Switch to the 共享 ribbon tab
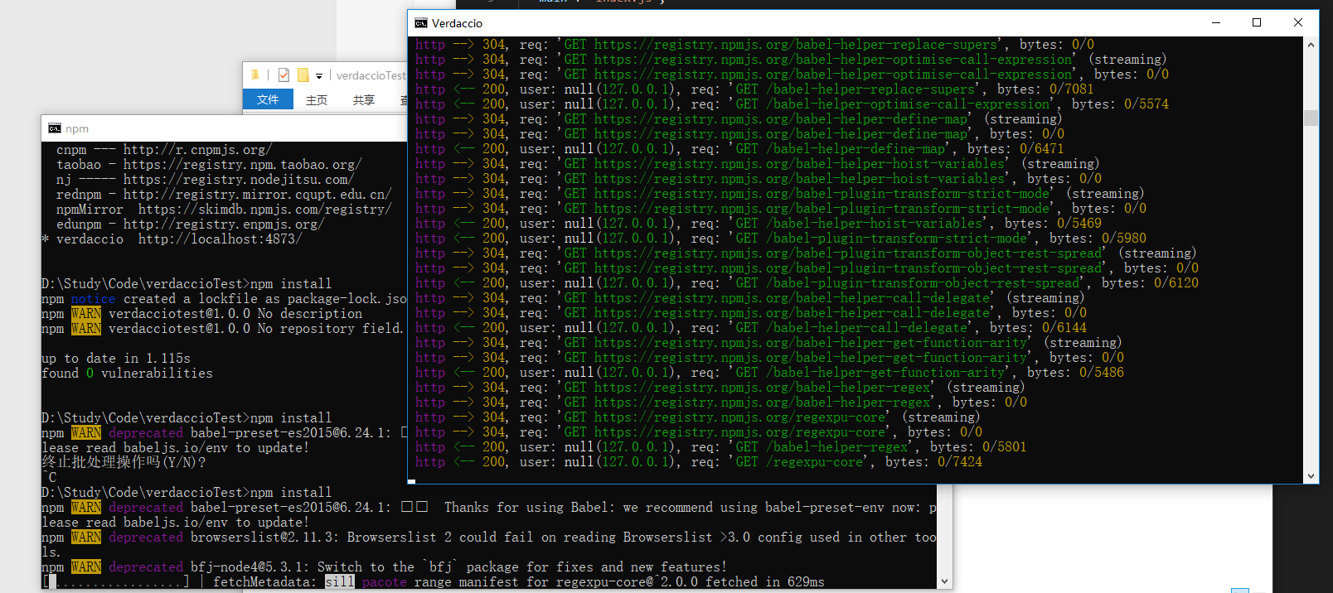1333x593 pixels. [363, 100]
